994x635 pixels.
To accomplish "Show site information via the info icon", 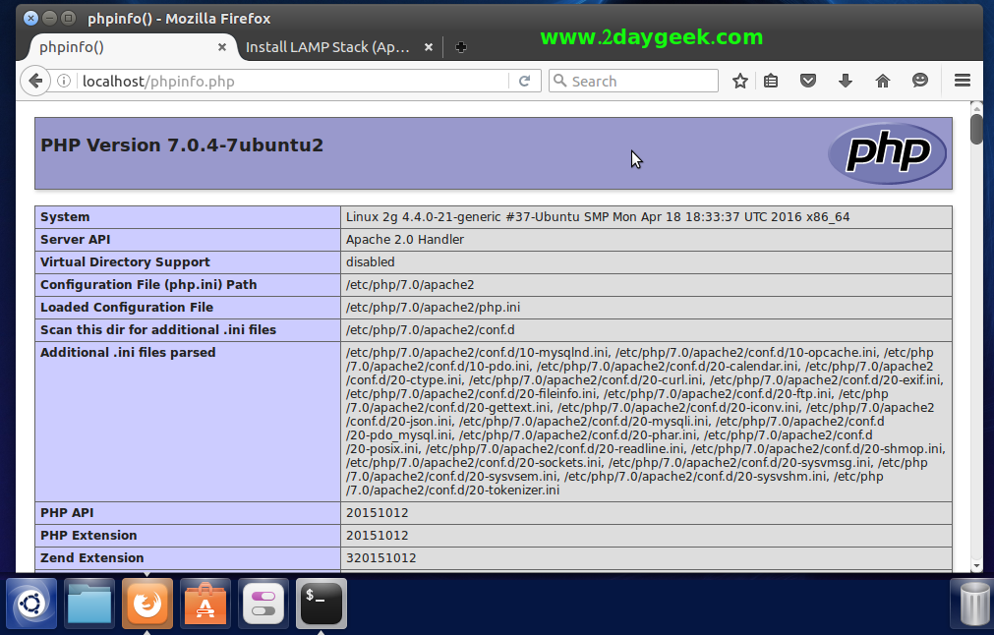I will (64, 82).
